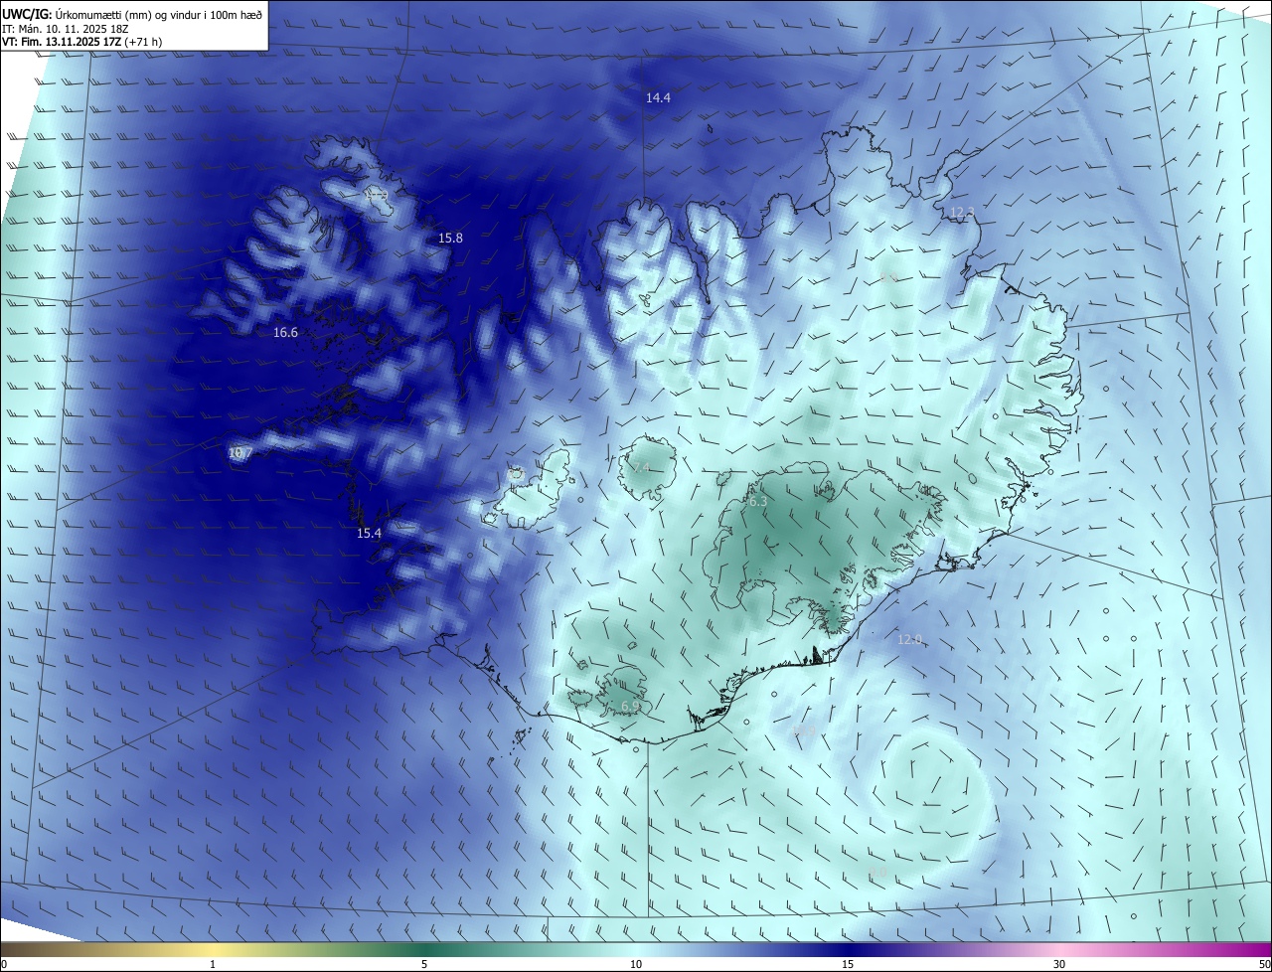Image resolution: width=1272 pixels, height=972 pixels.
Task: Click the 7.4 value label on the glacier
Action: 641,468
